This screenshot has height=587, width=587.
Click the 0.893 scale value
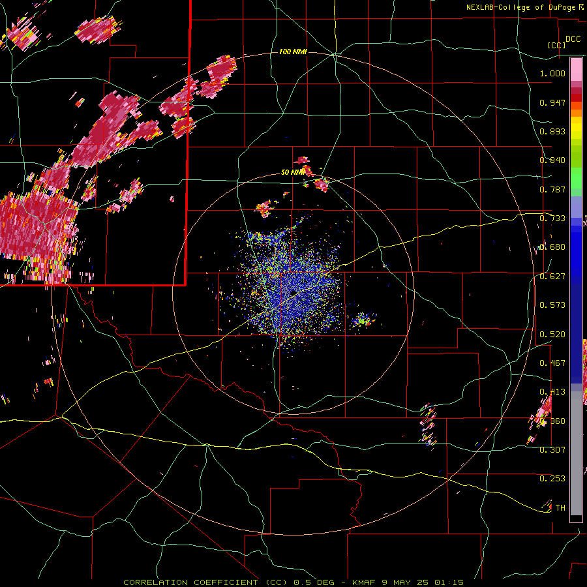click(x=552, y=131)
